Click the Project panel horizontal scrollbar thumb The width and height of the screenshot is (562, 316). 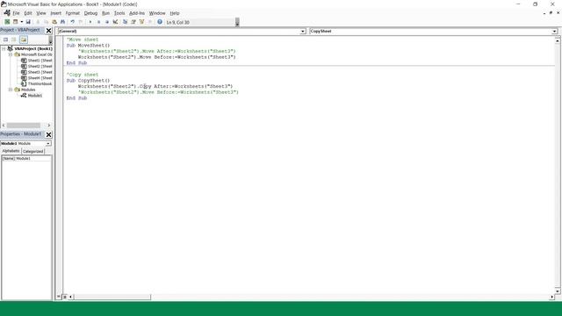point(24,126)
